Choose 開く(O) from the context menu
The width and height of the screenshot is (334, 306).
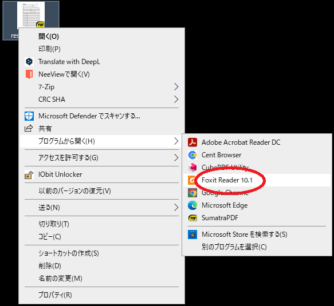[49, 37]
